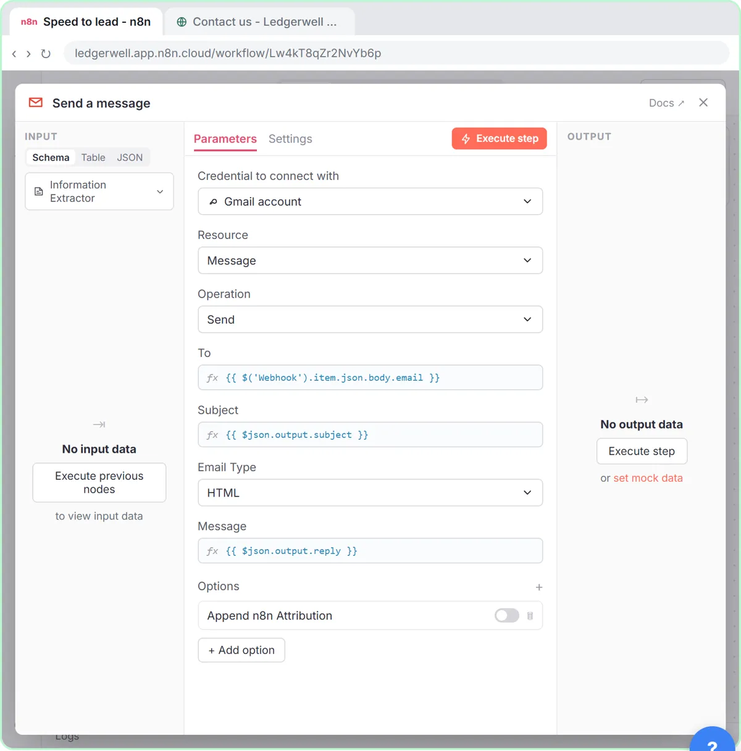This screenshot has width=741, height=751.
Task: Click the Credential to connect with label
Action: coord(268,176)
